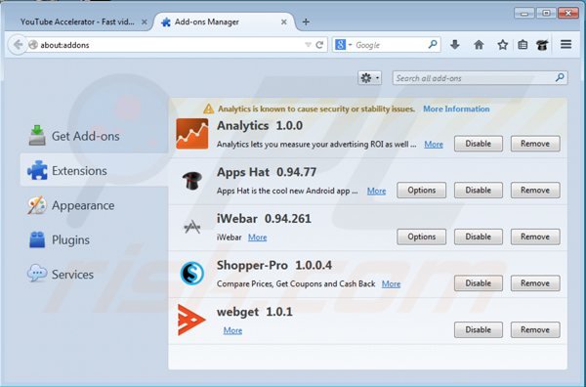
Task: Click More link for Shopper-Pro
Action: pos(391,283)
